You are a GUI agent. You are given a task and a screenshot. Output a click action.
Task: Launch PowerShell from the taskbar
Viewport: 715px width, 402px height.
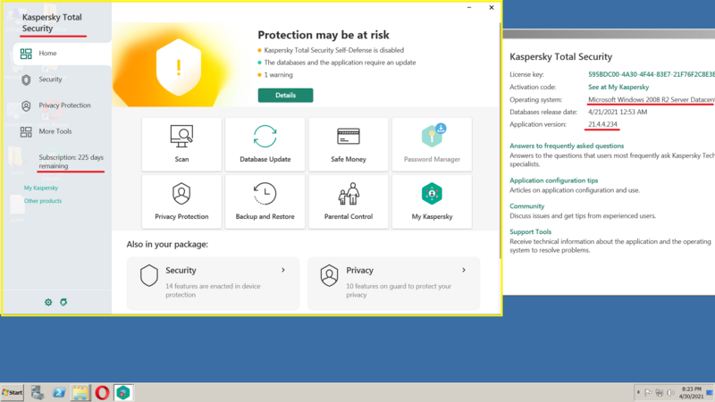[x=59, y=392]
